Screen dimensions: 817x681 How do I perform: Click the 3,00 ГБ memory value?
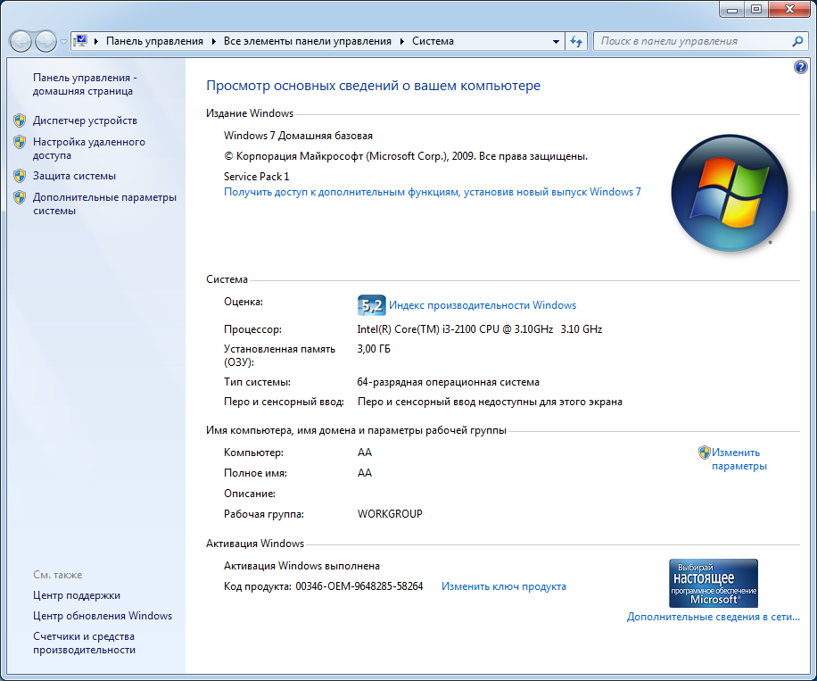coord(374,349)
